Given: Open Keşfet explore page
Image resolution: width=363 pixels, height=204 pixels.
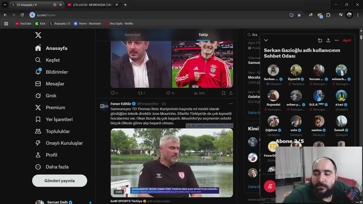Looking at the screenshot, I should click(47, 60).
